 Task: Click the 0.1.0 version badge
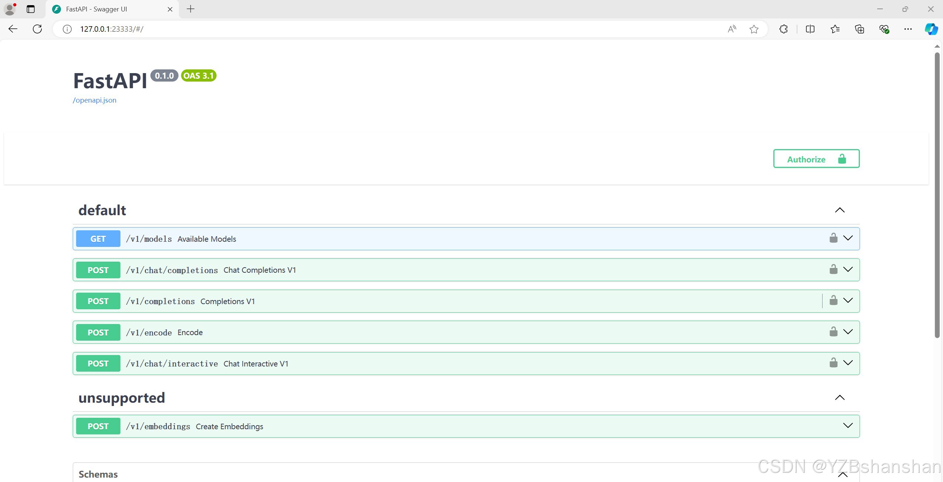pyautogui.click(x=164, y=76)
